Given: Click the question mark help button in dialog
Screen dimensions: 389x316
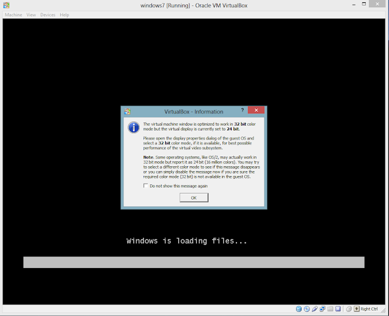Looking at the screenshot, I should point(243,110).
